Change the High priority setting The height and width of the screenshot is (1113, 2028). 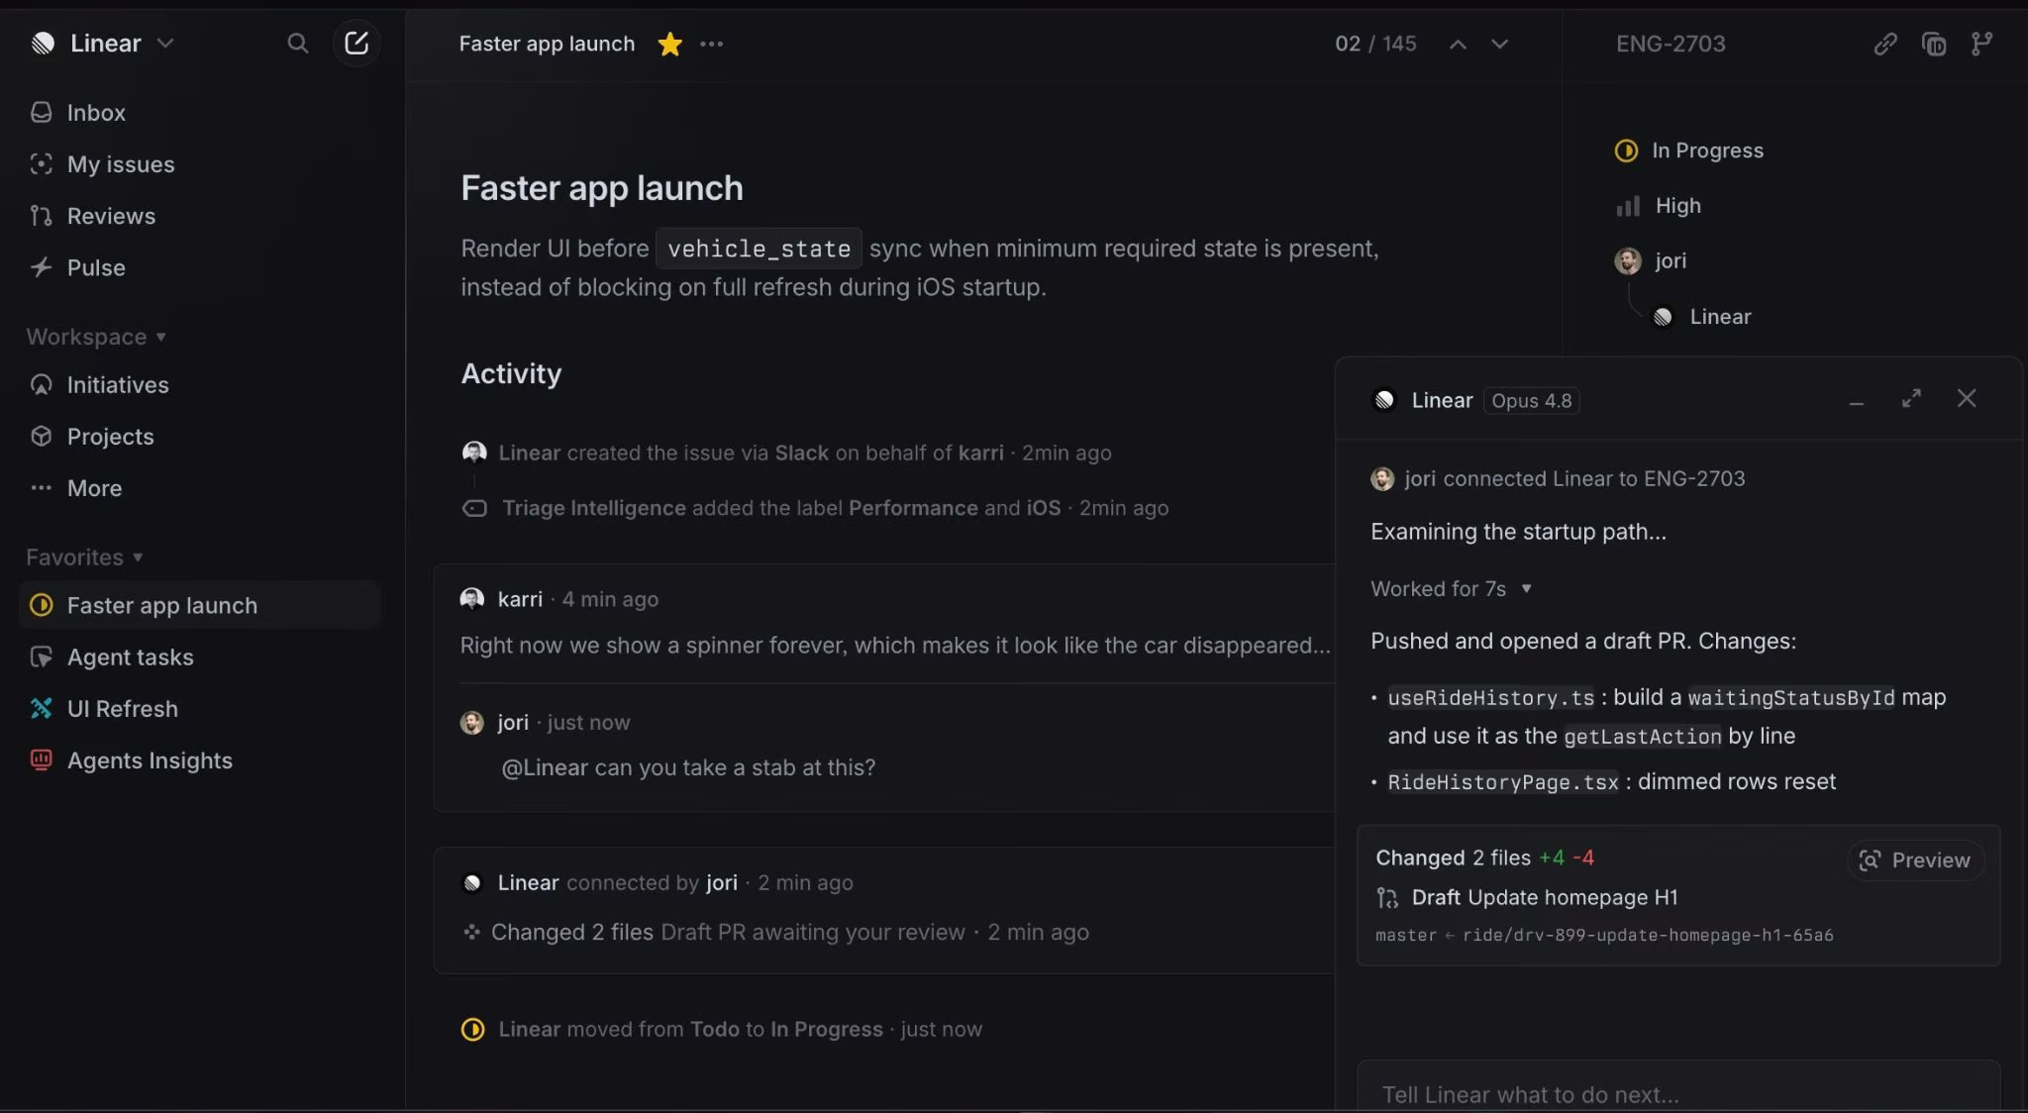point(1659,206)
